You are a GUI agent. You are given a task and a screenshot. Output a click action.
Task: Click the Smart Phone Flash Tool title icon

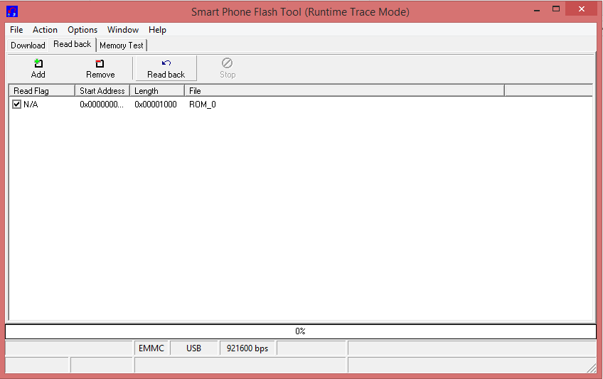pos(12,11)
